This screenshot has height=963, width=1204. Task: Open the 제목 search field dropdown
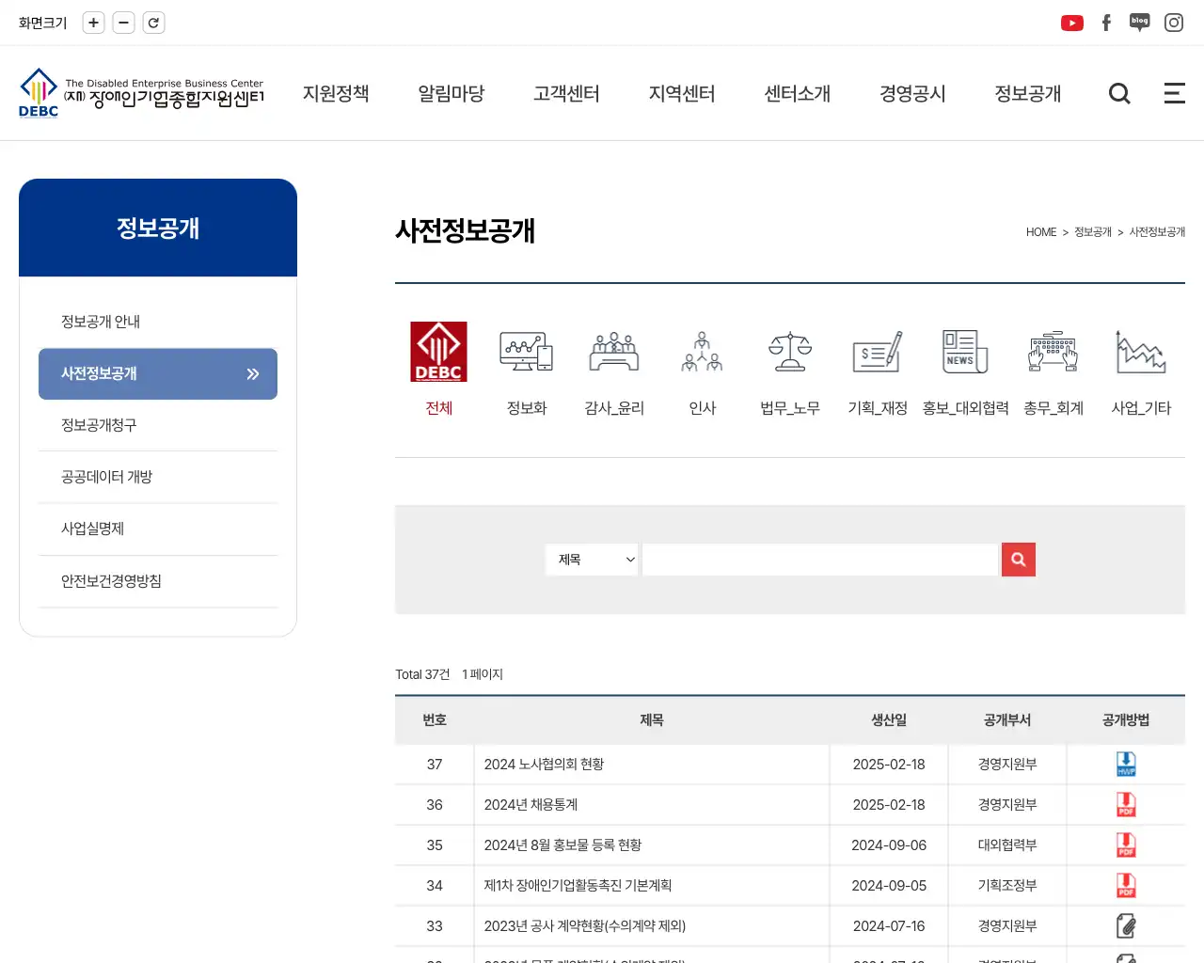[592, 560]
